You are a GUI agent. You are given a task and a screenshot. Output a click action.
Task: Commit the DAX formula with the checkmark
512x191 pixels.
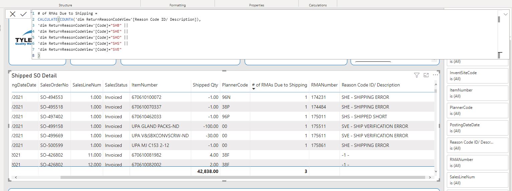click(23, 14)
